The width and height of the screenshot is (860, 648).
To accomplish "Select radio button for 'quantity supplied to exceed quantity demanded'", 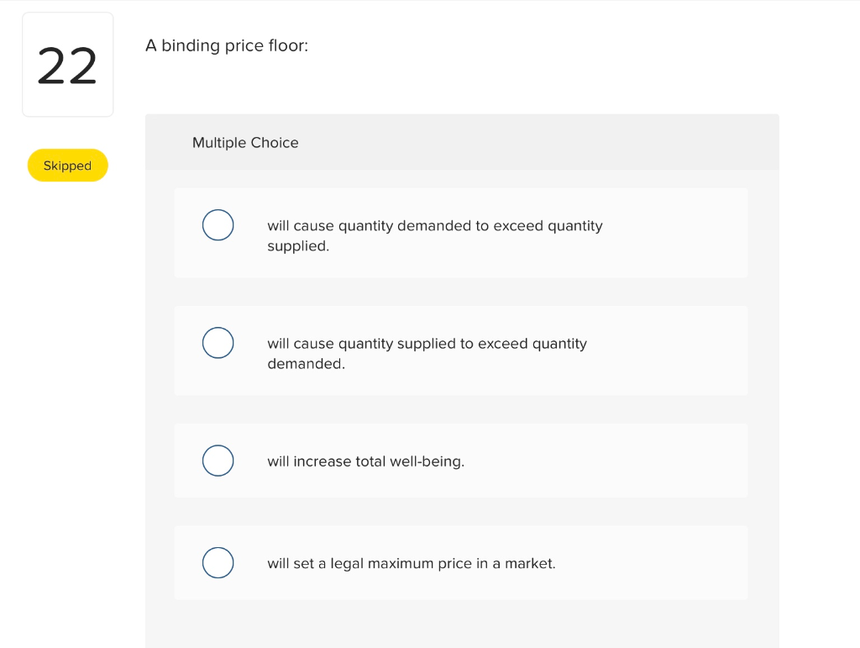I will pos(218,343).
